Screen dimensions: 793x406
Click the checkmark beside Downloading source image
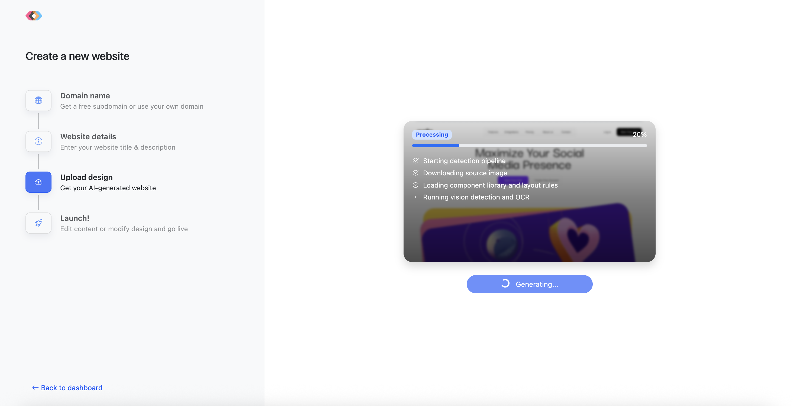pyautogui.click(x=415, y=173)
